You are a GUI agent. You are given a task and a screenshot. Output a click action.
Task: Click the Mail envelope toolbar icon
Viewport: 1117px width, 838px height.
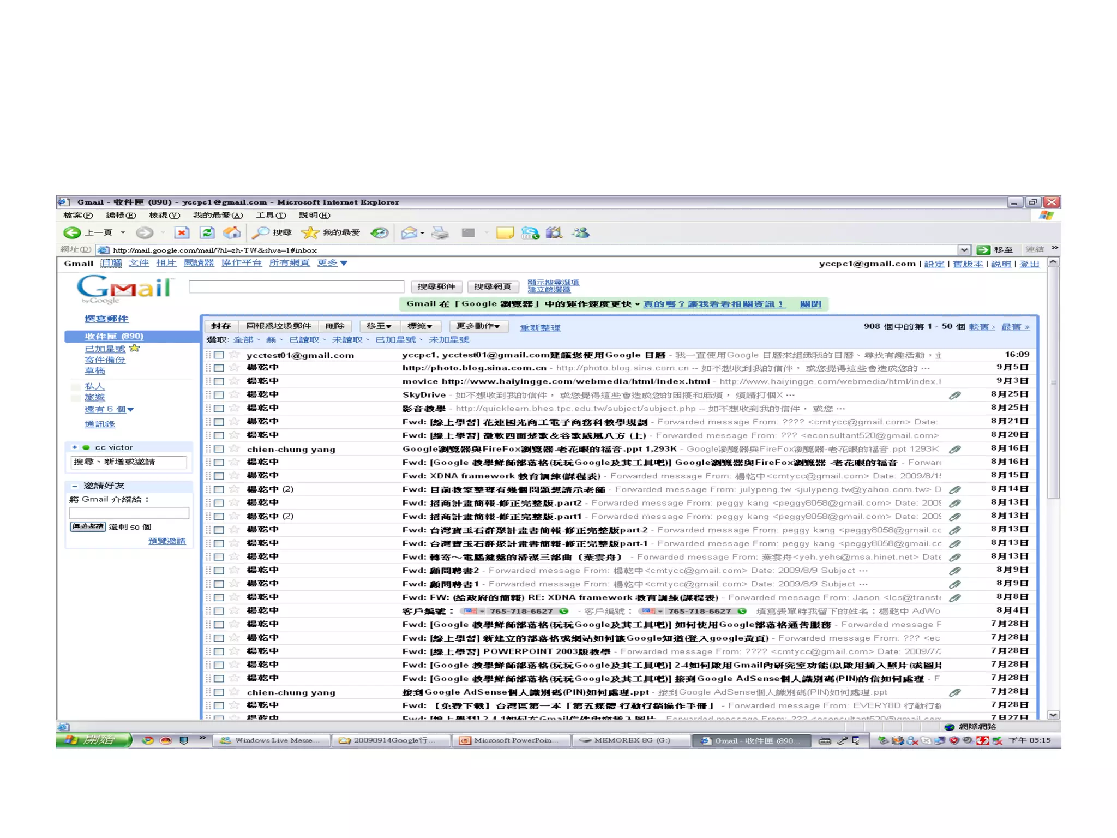coord(409,233)
